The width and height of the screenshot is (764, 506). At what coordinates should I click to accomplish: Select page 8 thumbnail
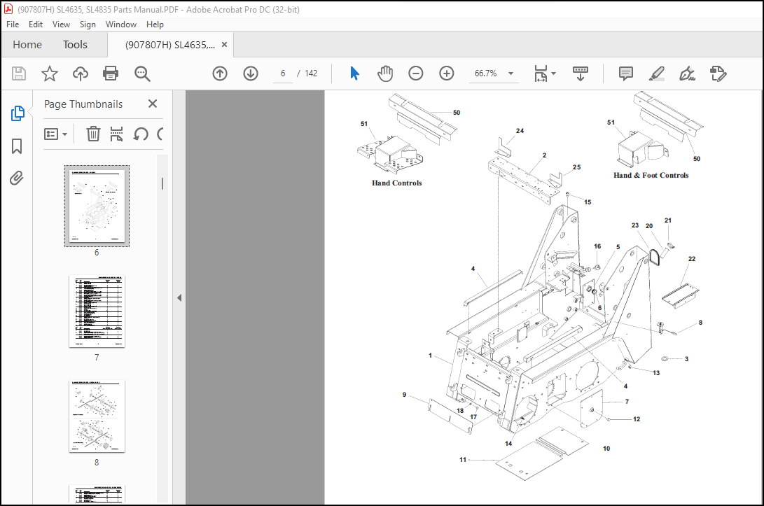coord(97,416)
